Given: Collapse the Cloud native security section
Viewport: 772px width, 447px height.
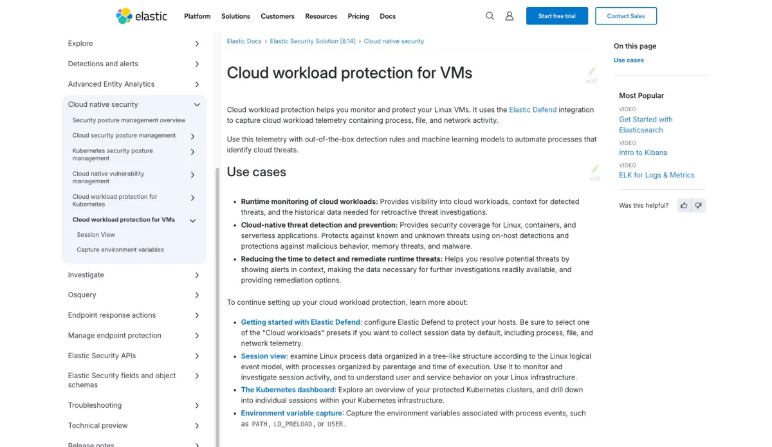Looking at the screenshot, I should point(197,105).
